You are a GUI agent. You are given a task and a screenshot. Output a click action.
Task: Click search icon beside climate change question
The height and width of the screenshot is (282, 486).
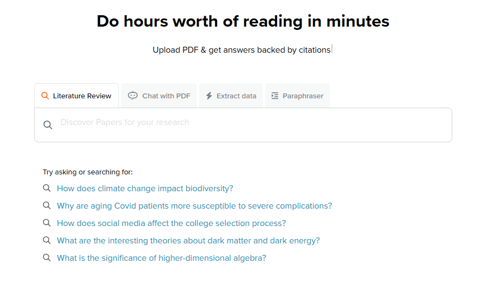pyautogui.click(x=47, y=188)
